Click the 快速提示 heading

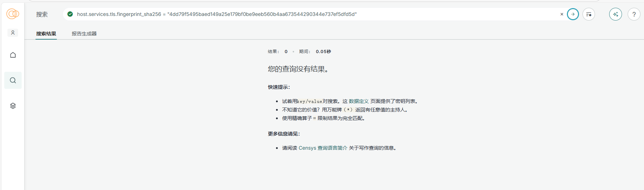(279, 87)
